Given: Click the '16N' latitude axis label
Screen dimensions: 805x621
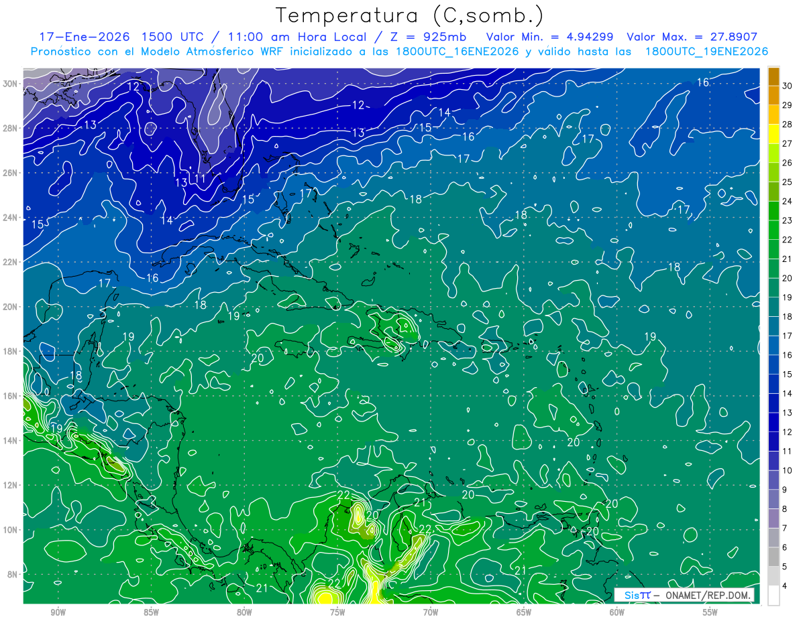Looking at the screenshot, I should point(10,396).
